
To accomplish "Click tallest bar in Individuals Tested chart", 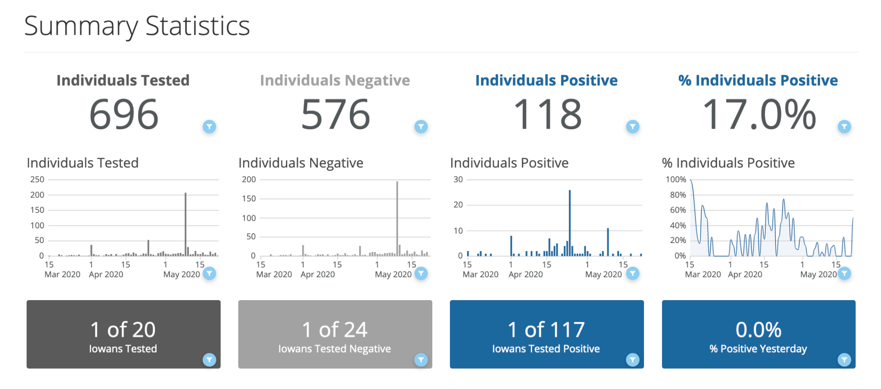I will point(186,223).
